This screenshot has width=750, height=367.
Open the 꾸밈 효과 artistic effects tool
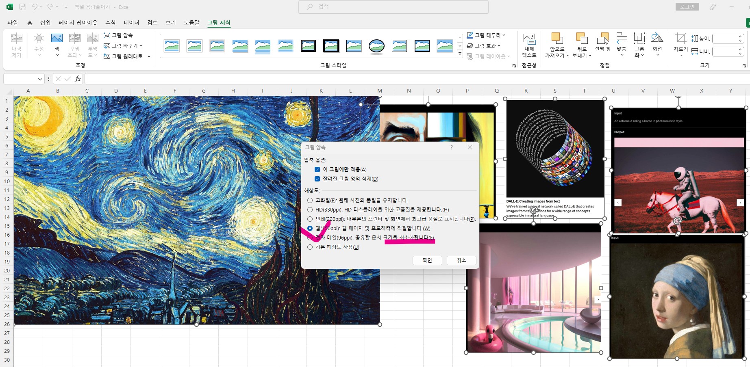[75, 45]
